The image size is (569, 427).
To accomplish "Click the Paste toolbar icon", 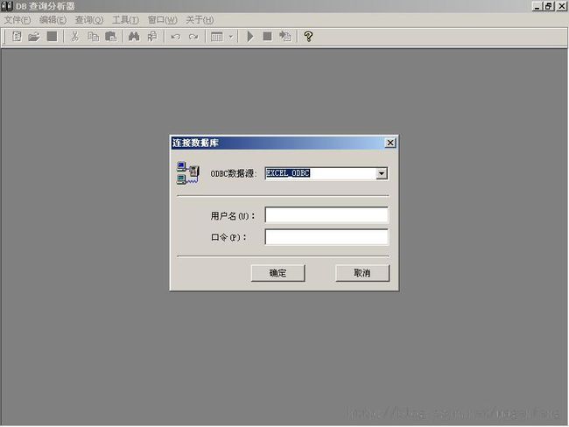I will 110,36.
